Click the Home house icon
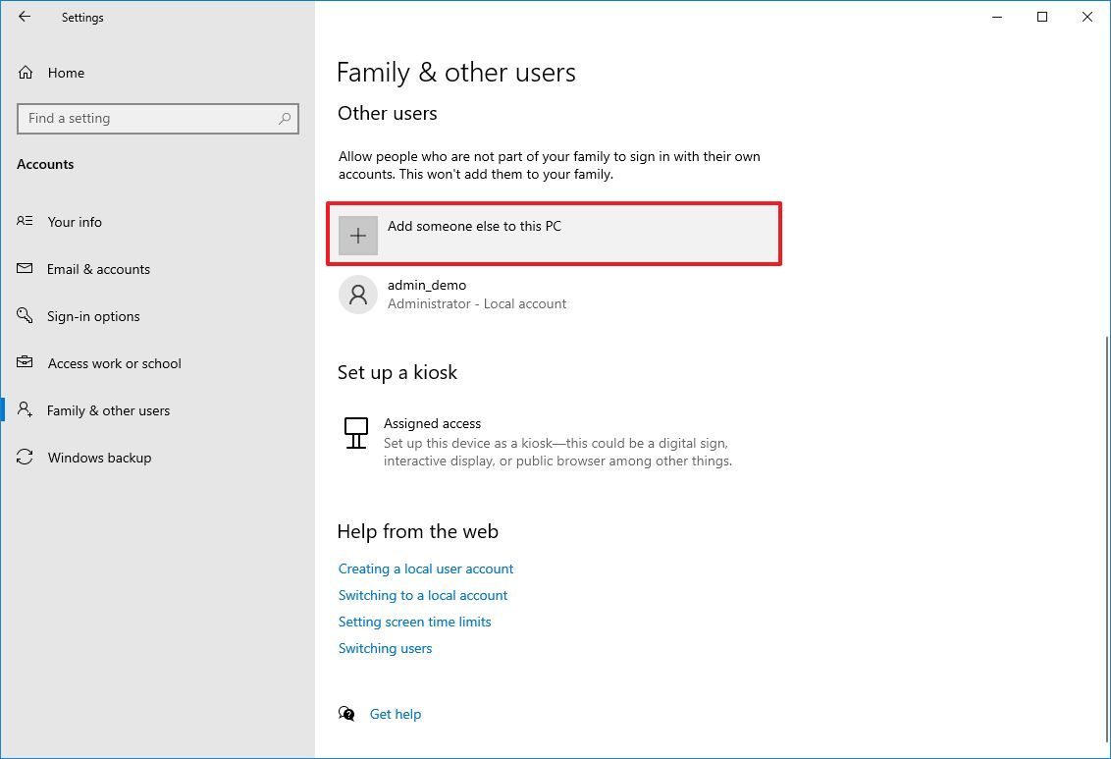Viewport: 1111px width, 759px height. click(24, 73)
